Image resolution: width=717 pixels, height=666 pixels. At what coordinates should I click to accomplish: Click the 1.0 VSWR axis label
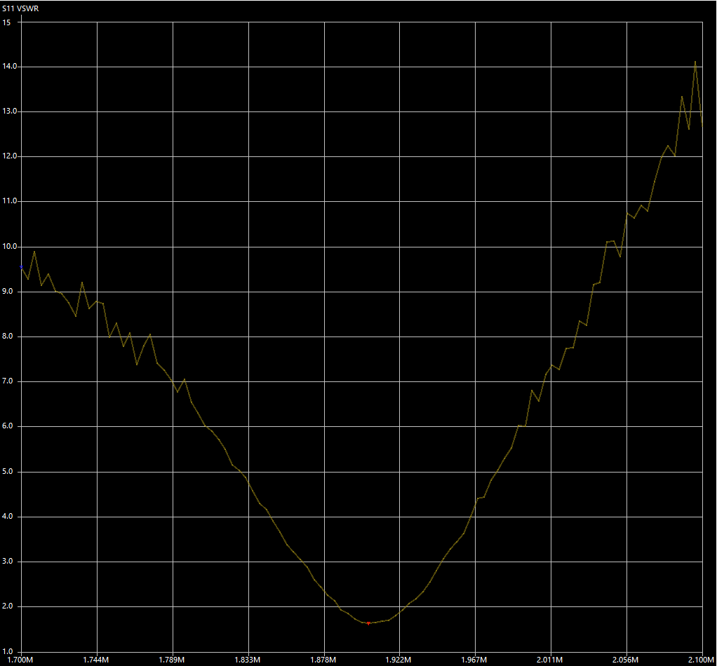point(8,651)
